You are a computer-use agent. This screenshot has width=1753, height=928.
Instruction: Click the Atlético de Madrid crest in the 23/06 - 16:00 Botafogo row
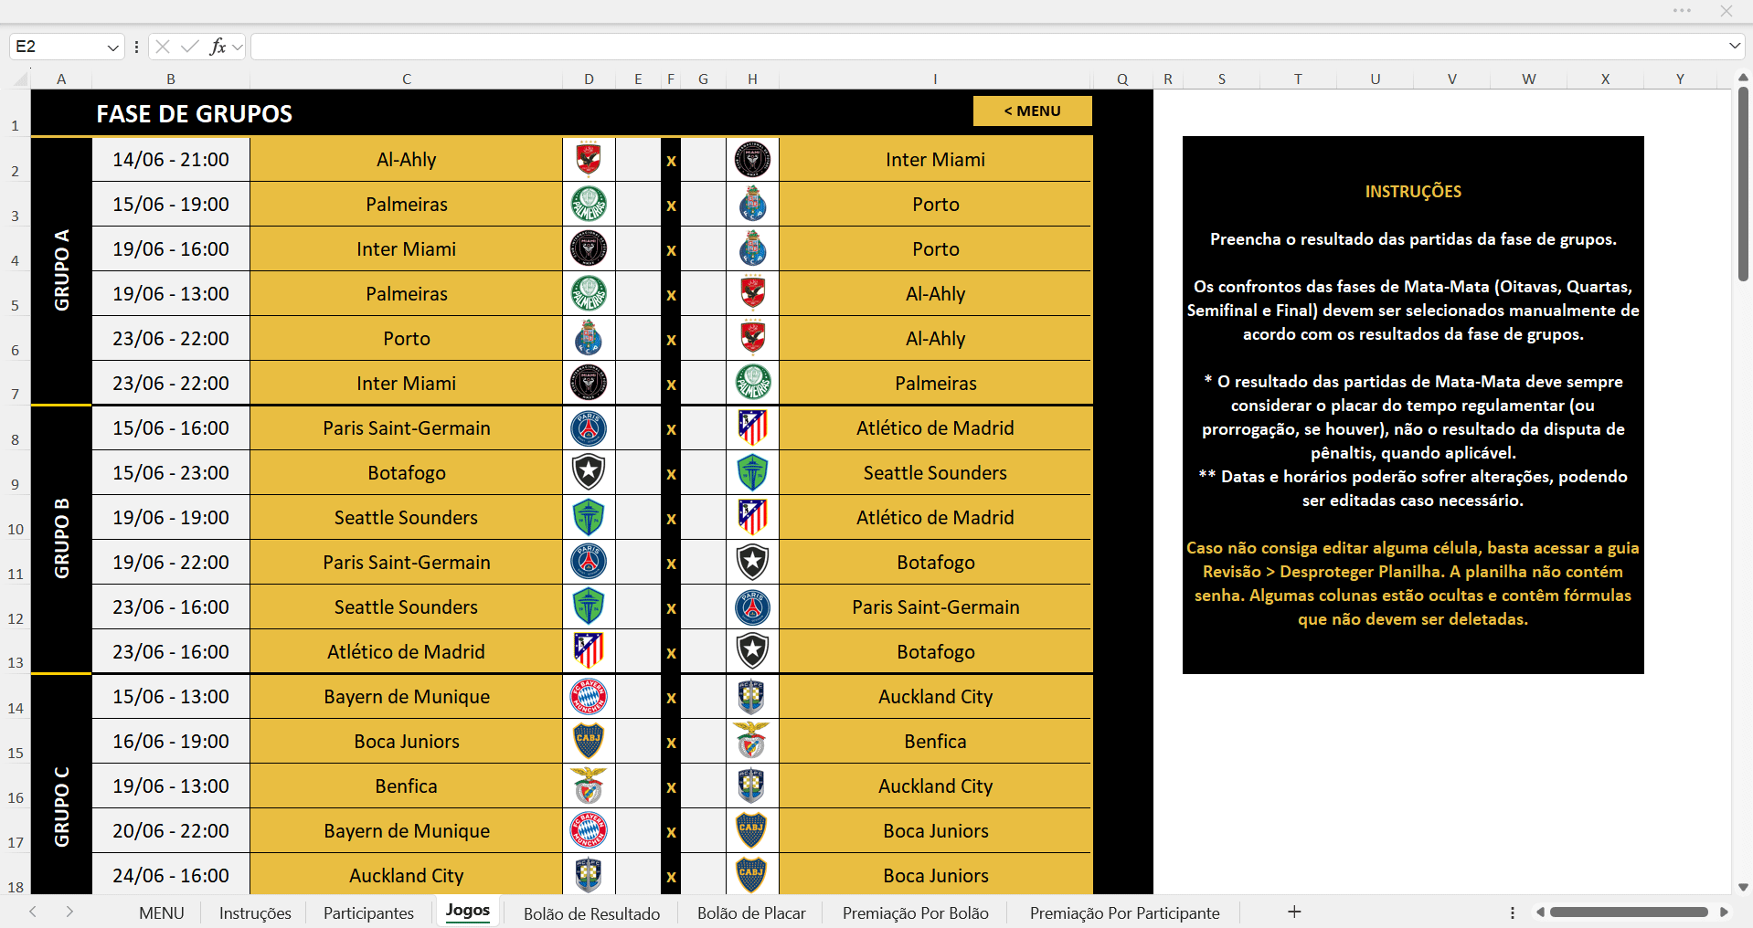pos(589,651)
